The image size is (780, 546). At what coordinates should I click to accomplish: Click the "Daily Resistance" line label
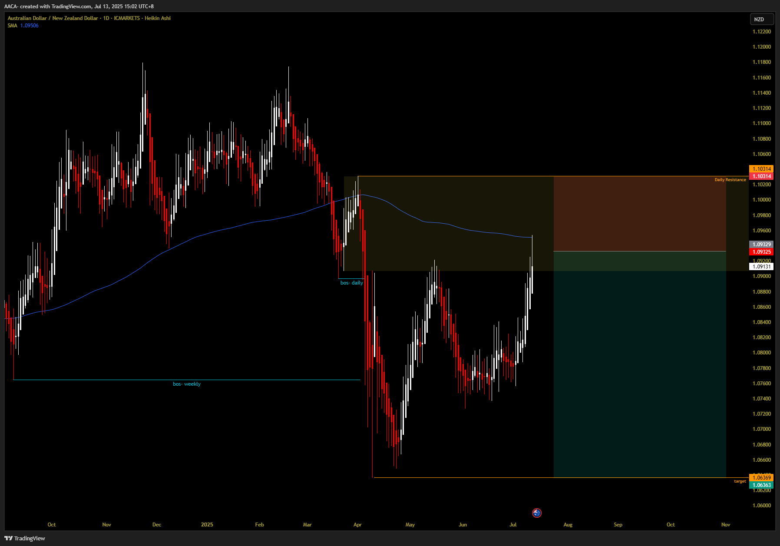[730, 180]
